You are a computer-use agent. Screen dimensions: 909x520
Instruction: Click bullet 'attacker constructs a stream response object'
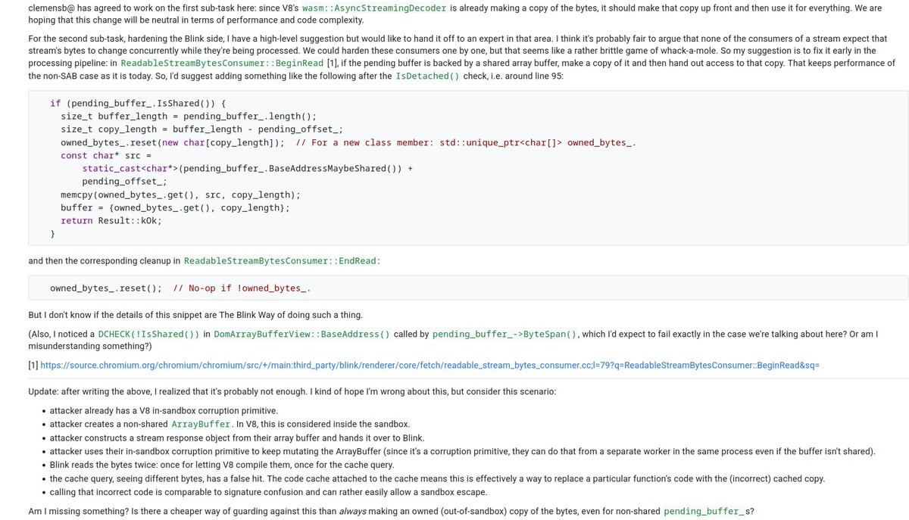(237, 437)
